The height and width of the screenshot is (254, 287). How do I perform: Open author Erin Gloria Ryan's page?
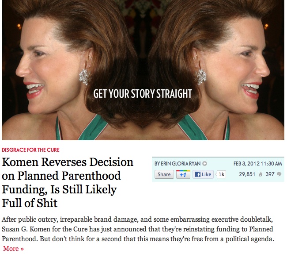click(177, 164)
